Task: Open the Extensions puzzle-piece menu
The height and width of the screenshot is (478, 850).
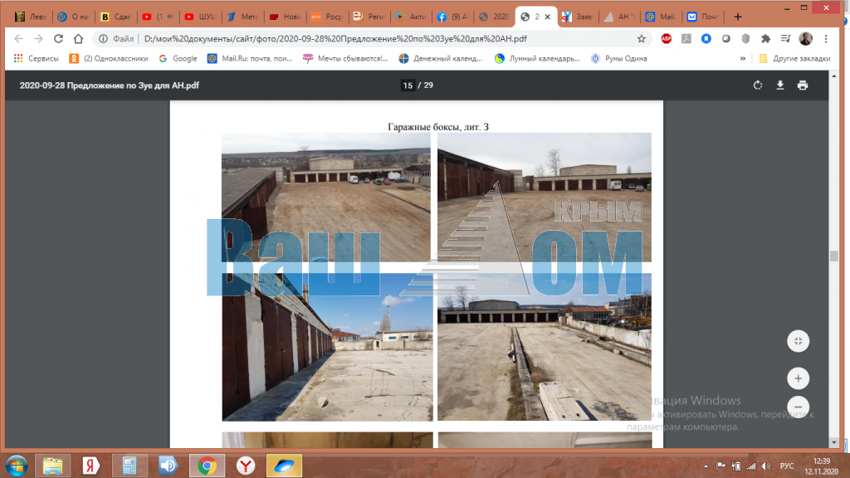Action: point(765,38)
